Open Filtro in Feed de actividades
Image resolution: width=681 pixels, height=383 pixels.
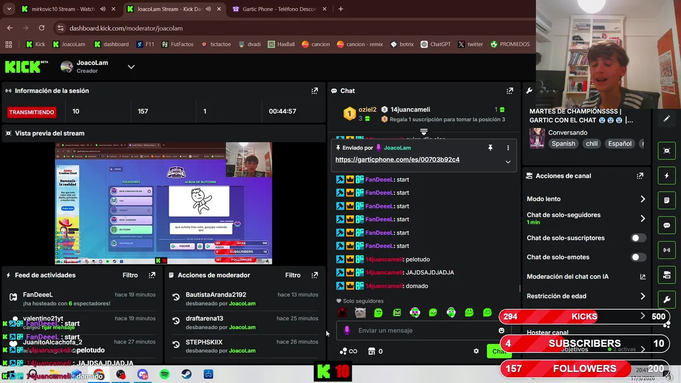pos(130,275)
